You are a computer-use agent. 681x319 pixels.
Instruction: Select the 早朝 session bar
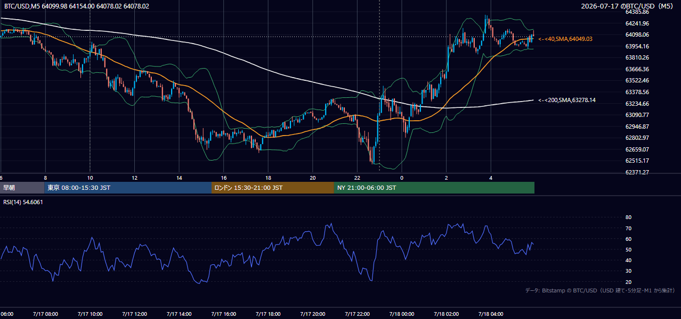click(22, 188)
